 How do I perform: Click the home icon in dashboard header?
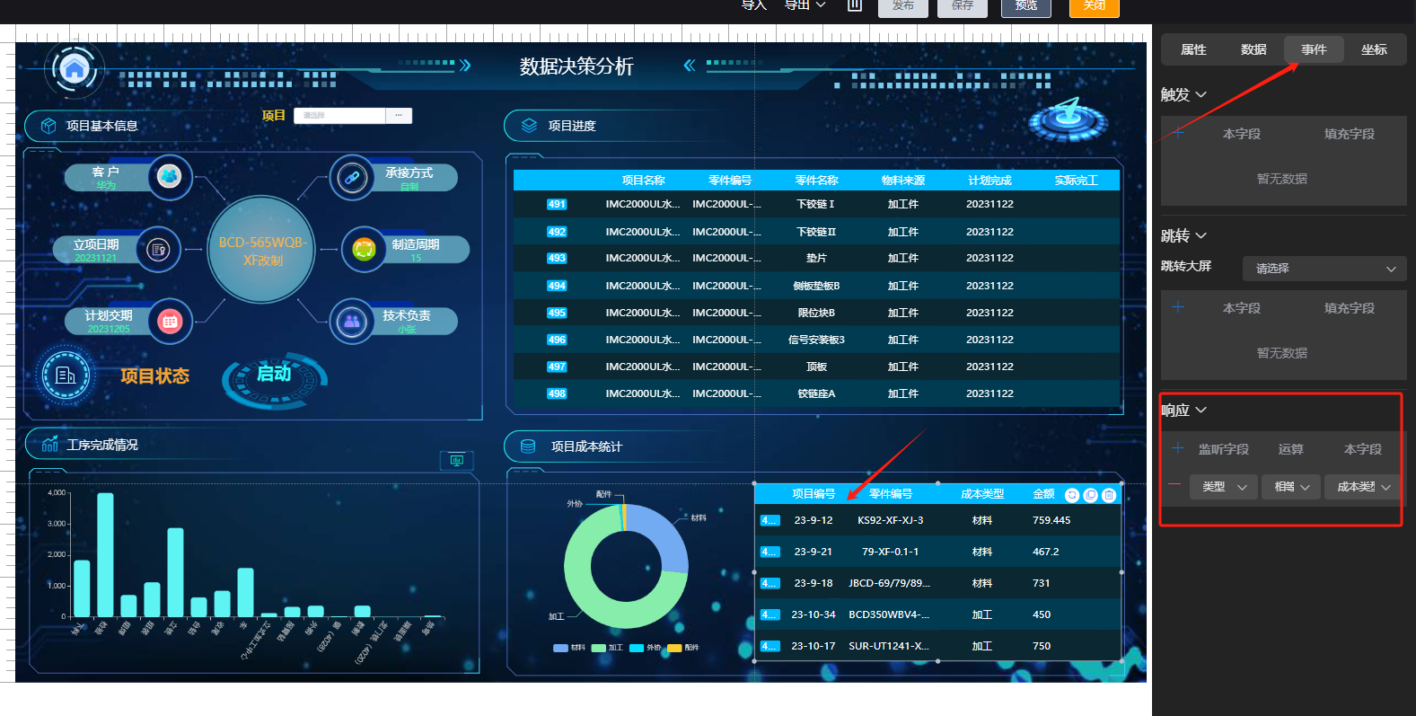coord(75,69)
